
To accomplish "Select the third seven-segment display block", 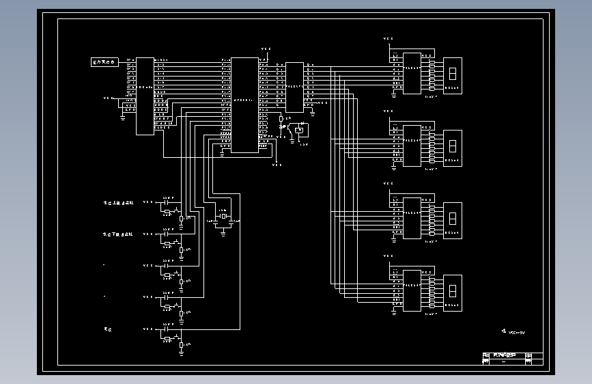I will [x=453, y=221].
